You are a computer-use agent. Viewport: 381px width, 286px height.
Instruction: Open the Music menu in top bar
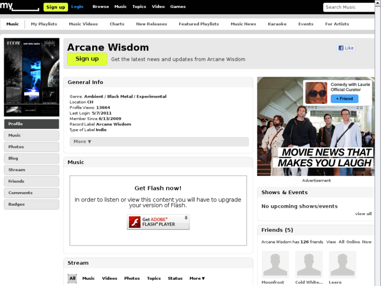[121, 7]
